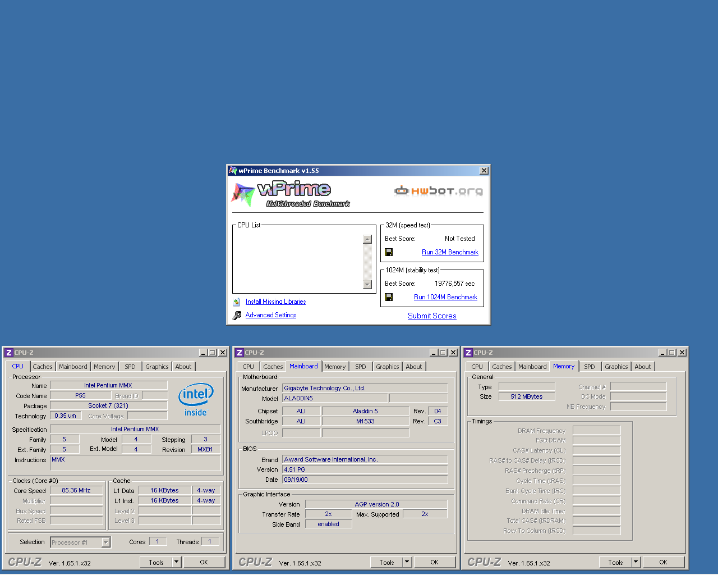Select CPU tab in right CPU-Z window

click(x=477, y=367)
